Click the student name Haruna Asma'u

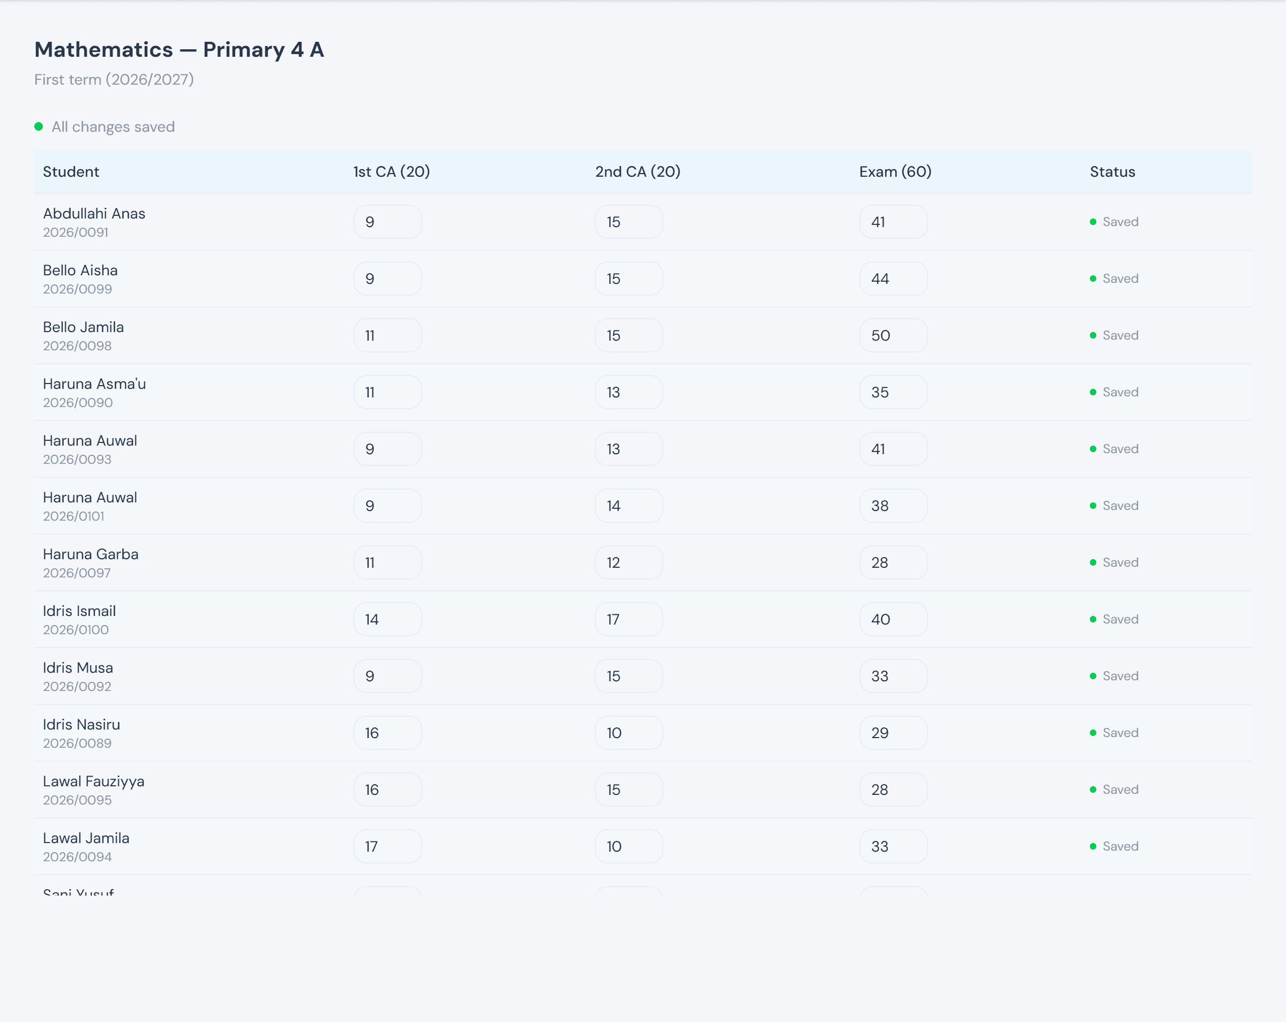tap(94, 384)
